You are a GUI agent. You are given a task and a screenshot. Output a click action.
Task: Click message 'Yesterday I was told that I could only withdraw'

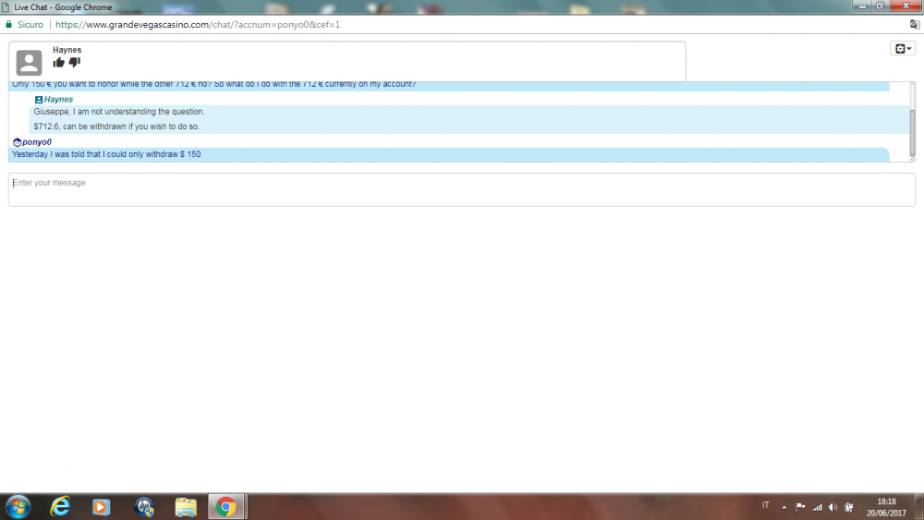pyautogui.click(x=106, y=154)
